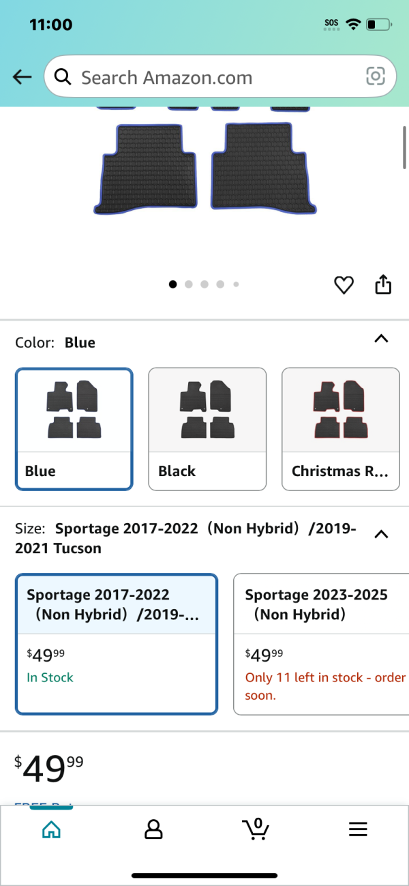Image resolution: width=409 pixels, height=886 pixels.
Task: Open the Home tab
Action: (x=51, y=829)
